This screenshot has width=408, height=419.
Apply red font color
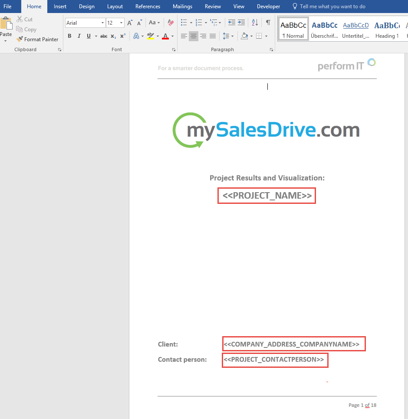pos(165,36)
